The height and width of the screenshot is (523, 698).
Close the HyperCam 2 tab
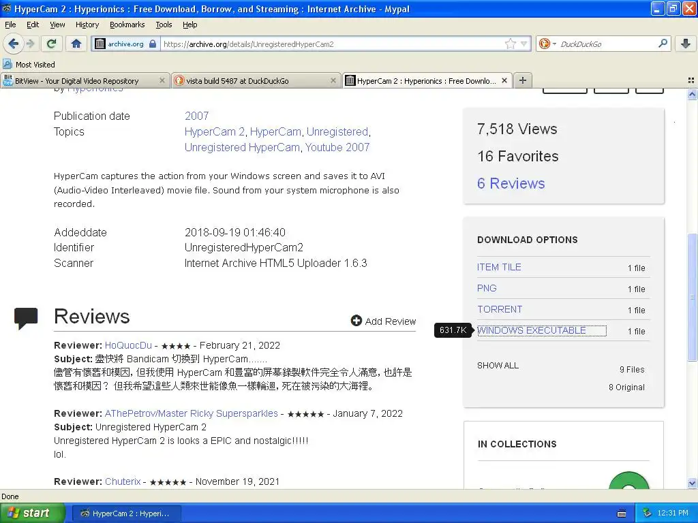pyautogui.click(x=504, y=80)
